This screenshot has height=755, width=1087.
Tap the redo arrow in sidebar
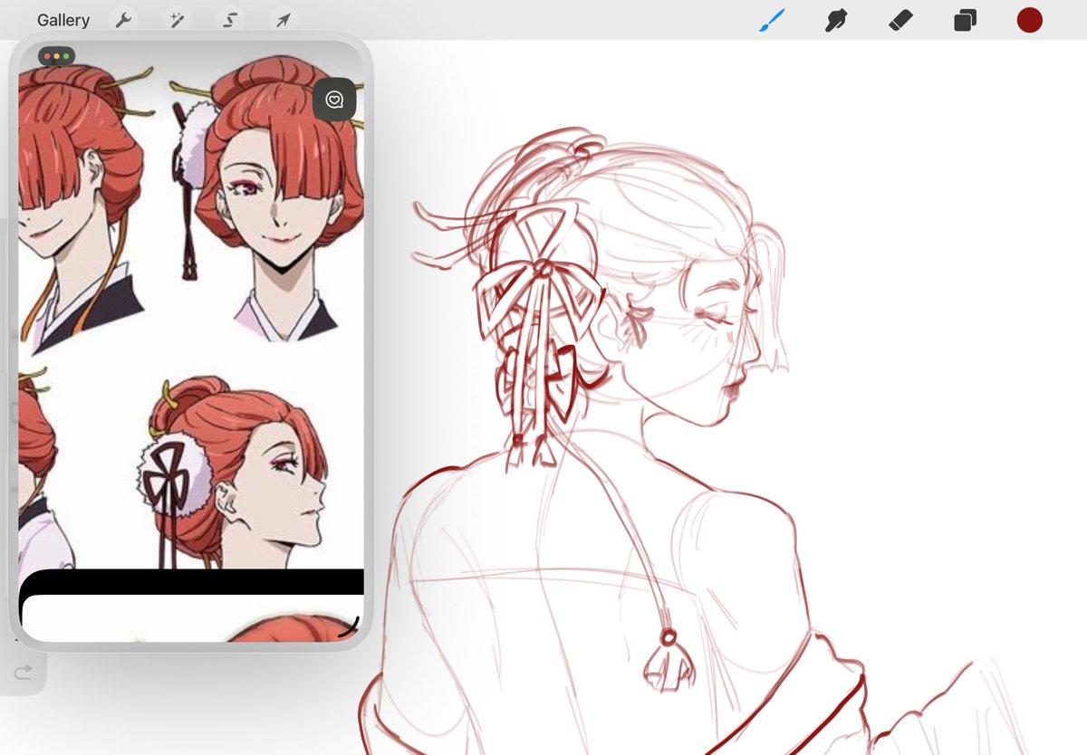(x=23, y=672)
